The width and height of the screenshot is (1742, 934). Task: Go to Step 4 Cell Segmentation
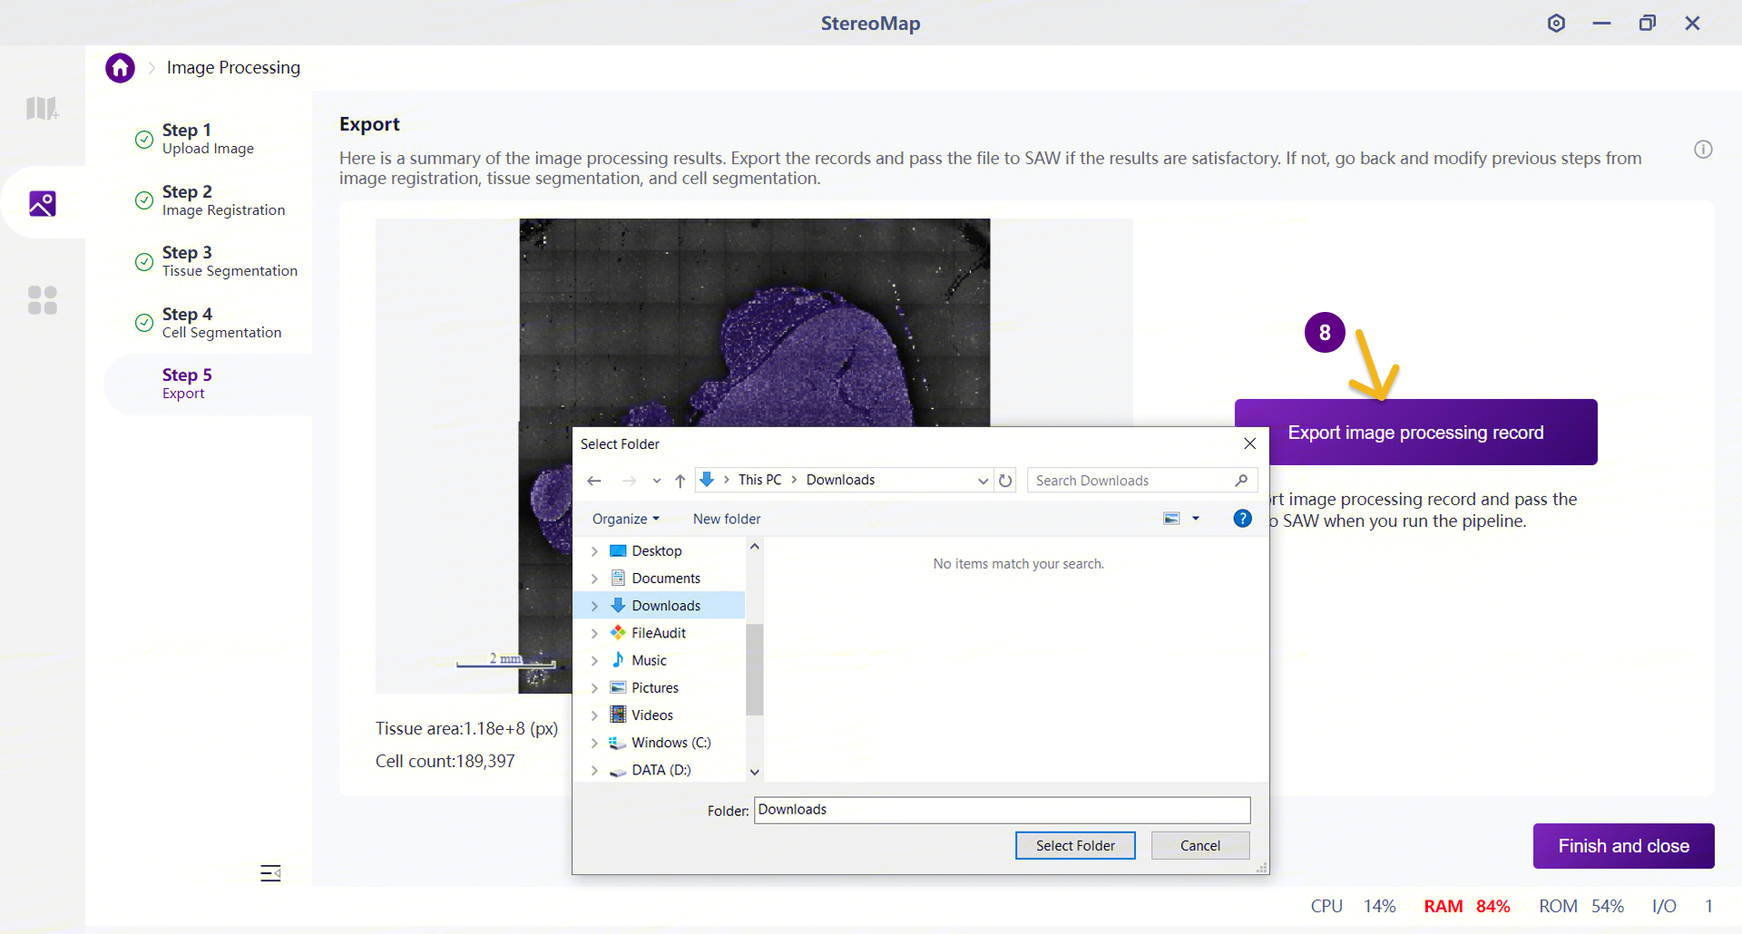(x=221, y=323)
